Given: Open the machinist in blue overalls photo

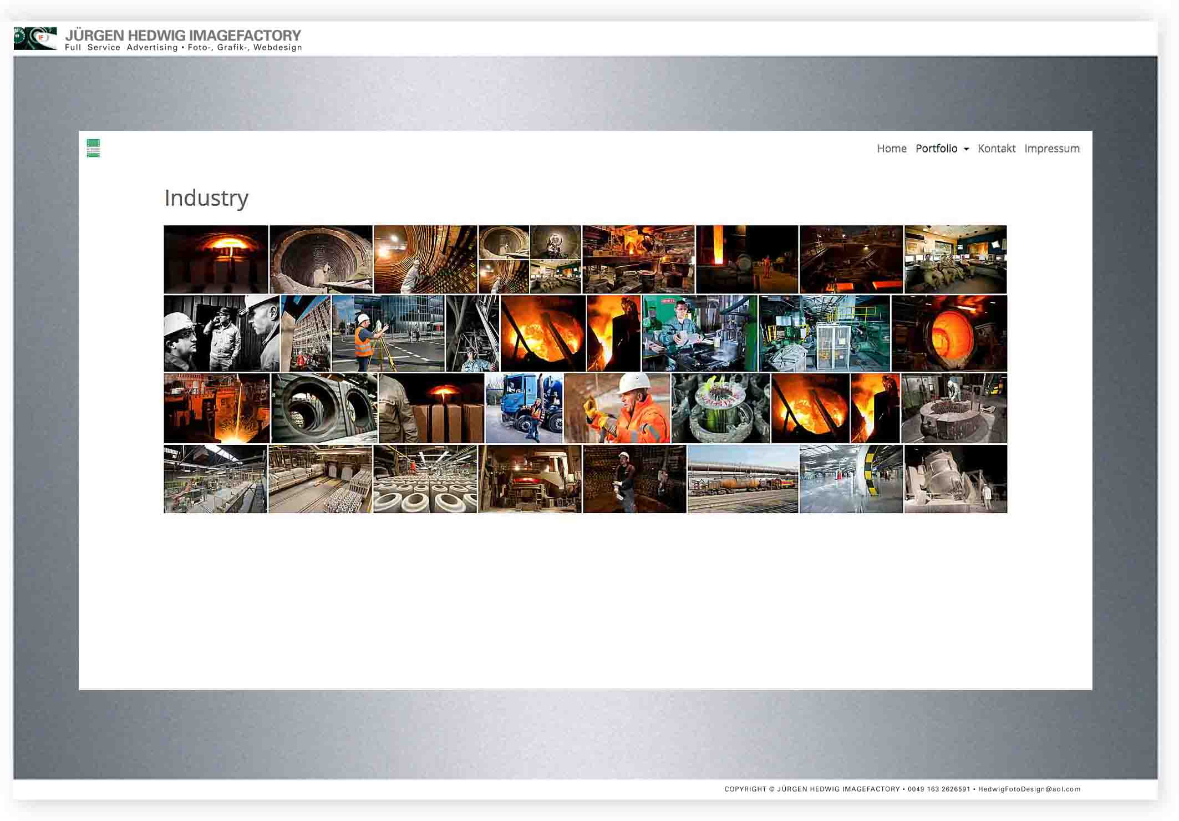Looking at the screenshot, I should point(699,333).
